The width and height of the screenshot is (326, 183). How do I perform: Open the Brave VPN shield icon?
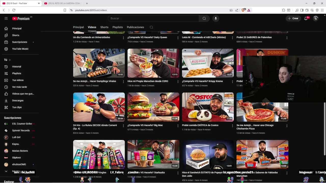point(317,10)
